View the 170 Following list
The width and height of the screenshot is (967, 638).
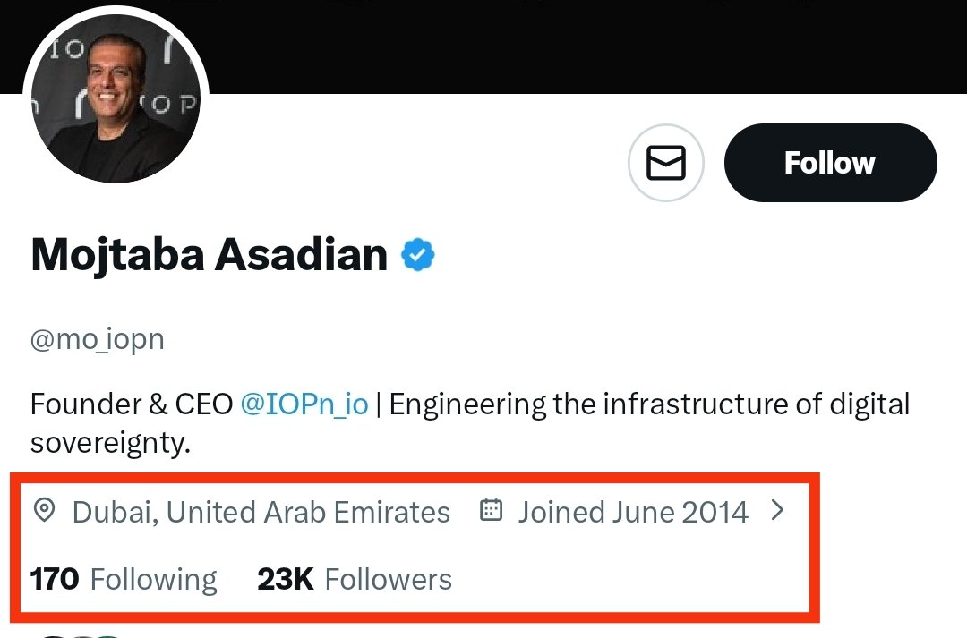coord(124,579)
